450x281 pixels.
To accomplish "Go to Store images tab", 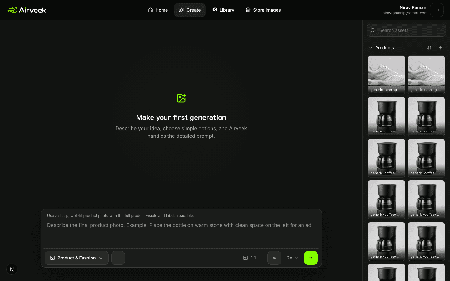I will click(x=263, y=10).
